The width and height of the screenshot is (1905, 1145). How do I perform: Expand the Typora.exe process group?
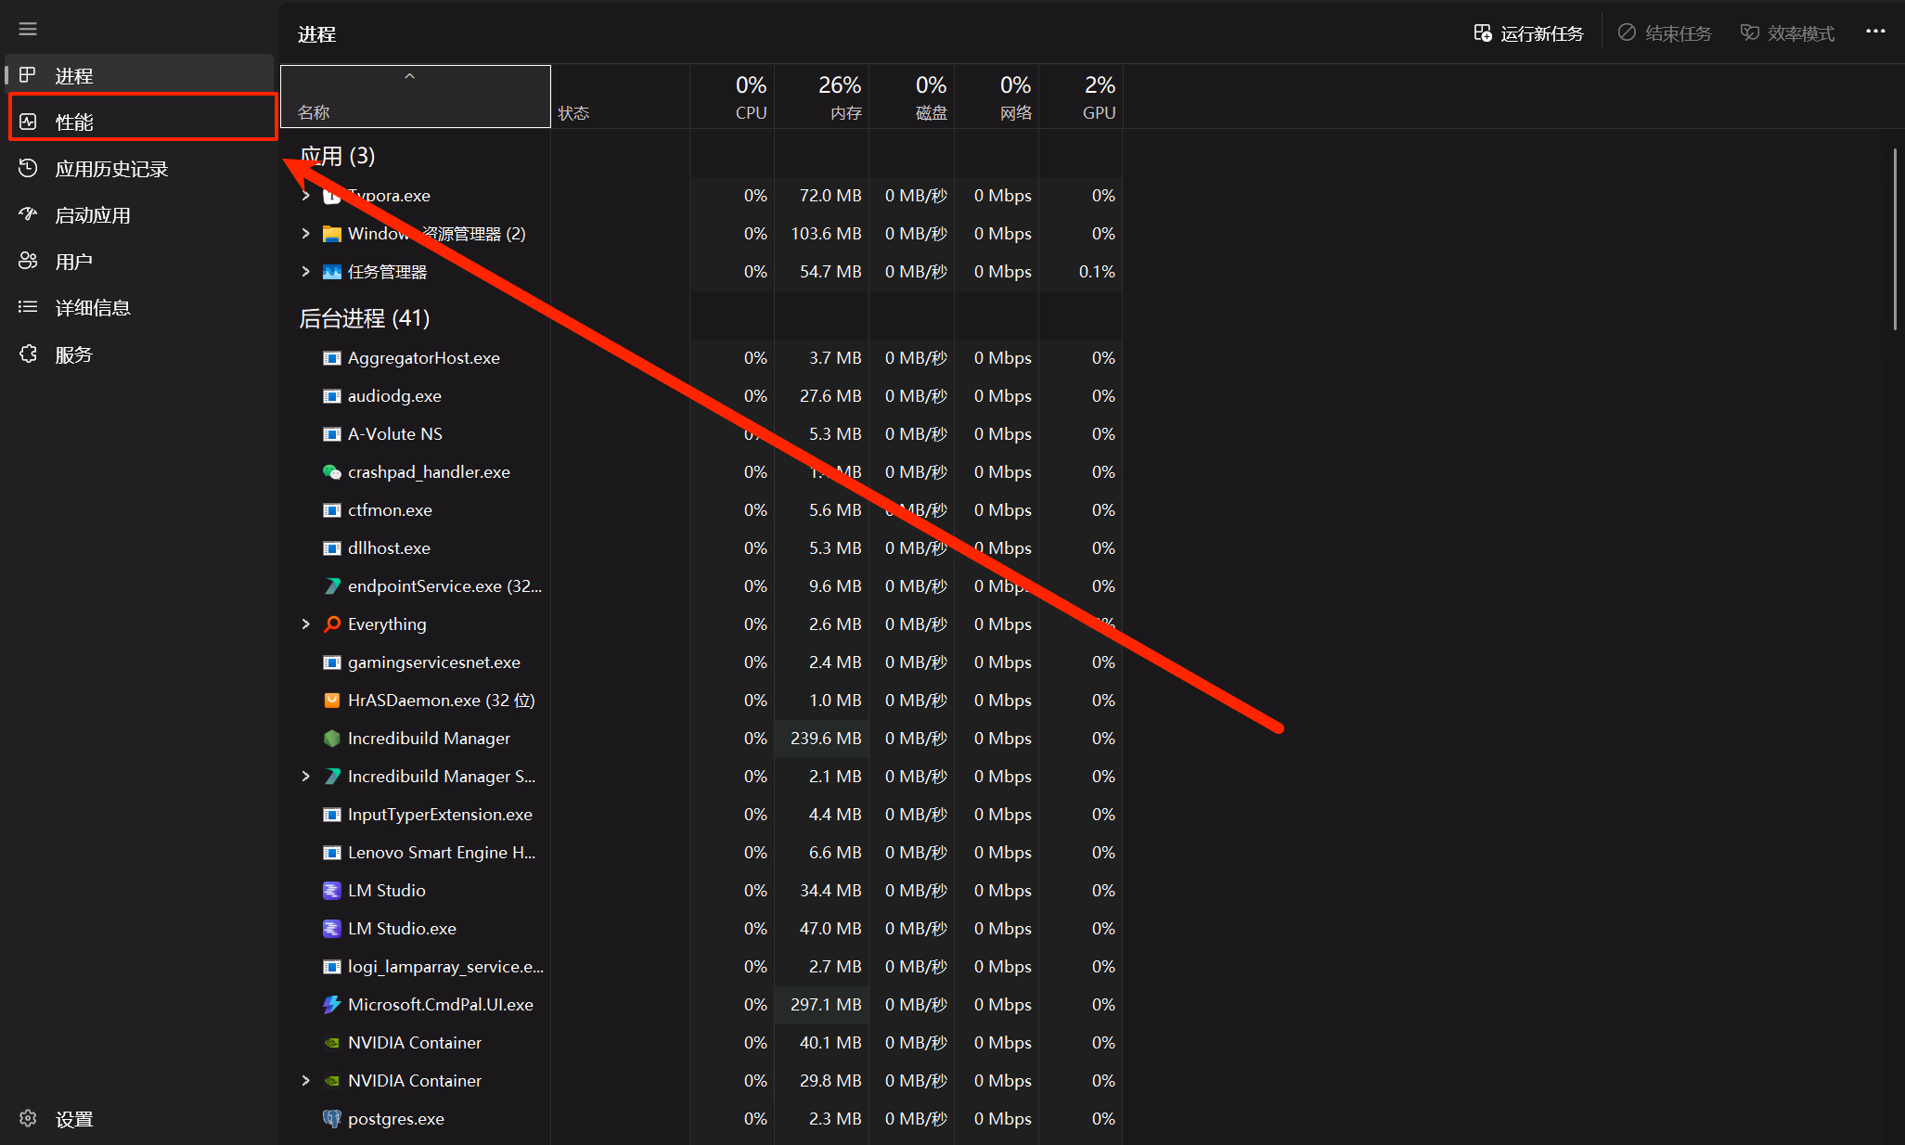point(305,196)
